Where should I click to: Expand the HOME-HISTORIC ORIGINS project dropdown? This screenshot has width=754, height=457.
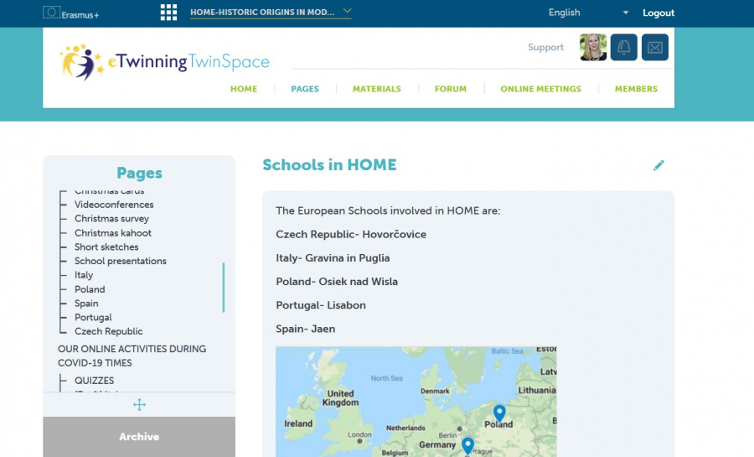coord(271,12)
